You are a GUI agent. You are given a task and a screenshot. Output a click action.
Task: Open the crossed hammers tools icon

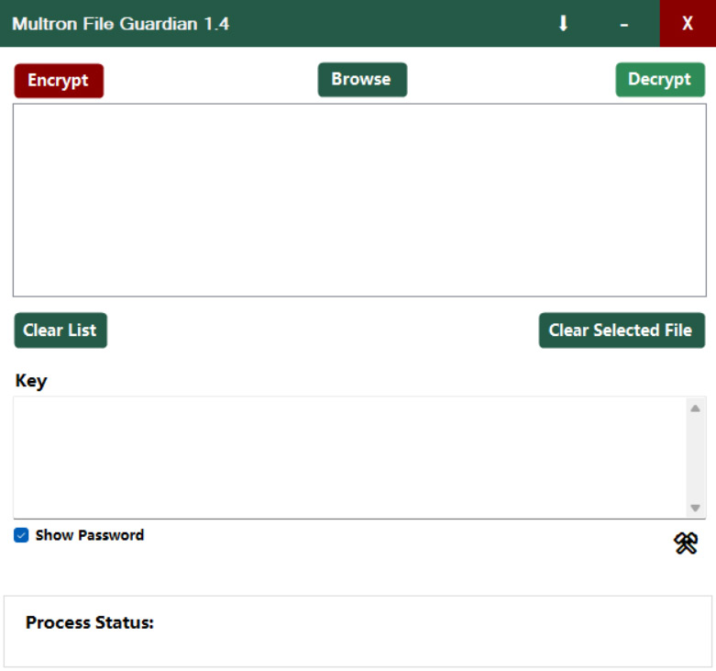(x=686, y=543)
